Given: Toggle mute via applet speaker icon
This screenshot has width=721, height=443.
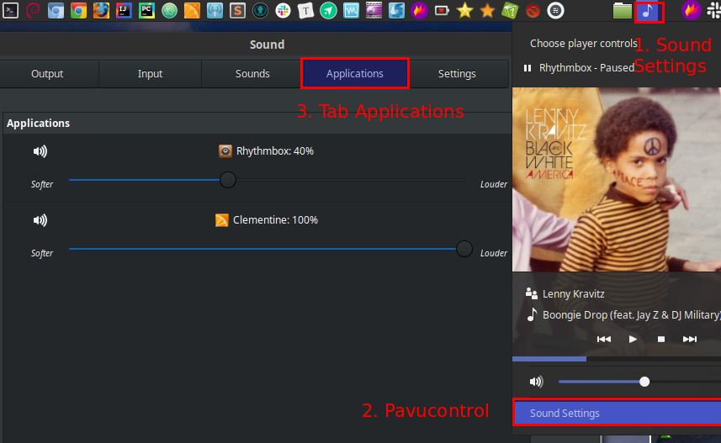Looking at the screenshot, I should click(x=536, y=382).
